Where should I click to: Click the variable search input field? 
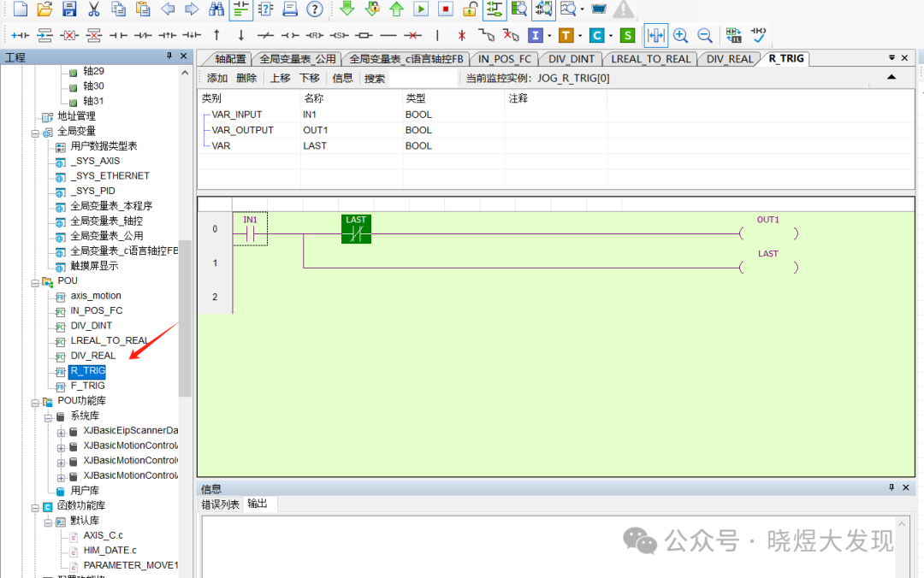423,79
